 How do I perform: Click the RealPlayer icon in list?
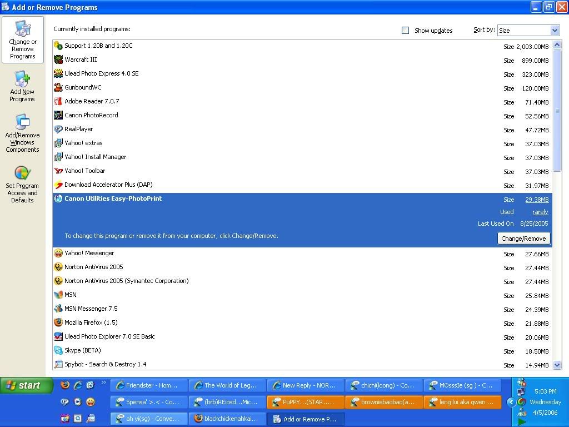(58, 129)
